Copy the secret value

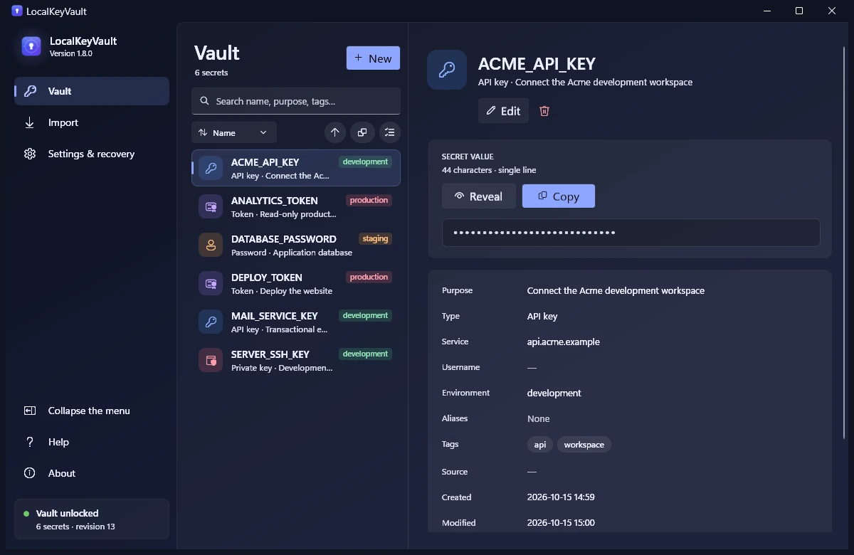tap(559, 196)
